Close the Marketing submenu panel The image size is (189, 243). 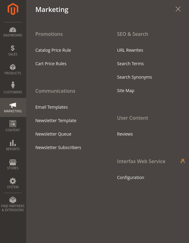click(x=178, y=9)
